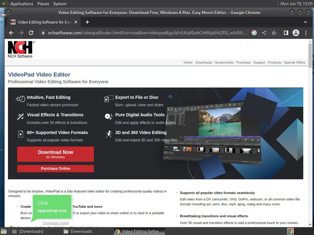Image resolution: width=314 pixels, height=235 pixels.
Task: Collapse the Create videos for YouTube section
Action: pyautogui.click(x=17, y=207)
